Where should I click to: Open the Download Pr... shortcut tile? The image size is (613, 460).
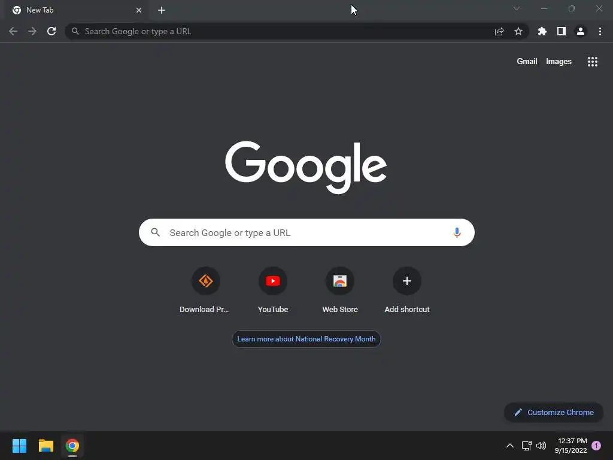tap(206, 290)
